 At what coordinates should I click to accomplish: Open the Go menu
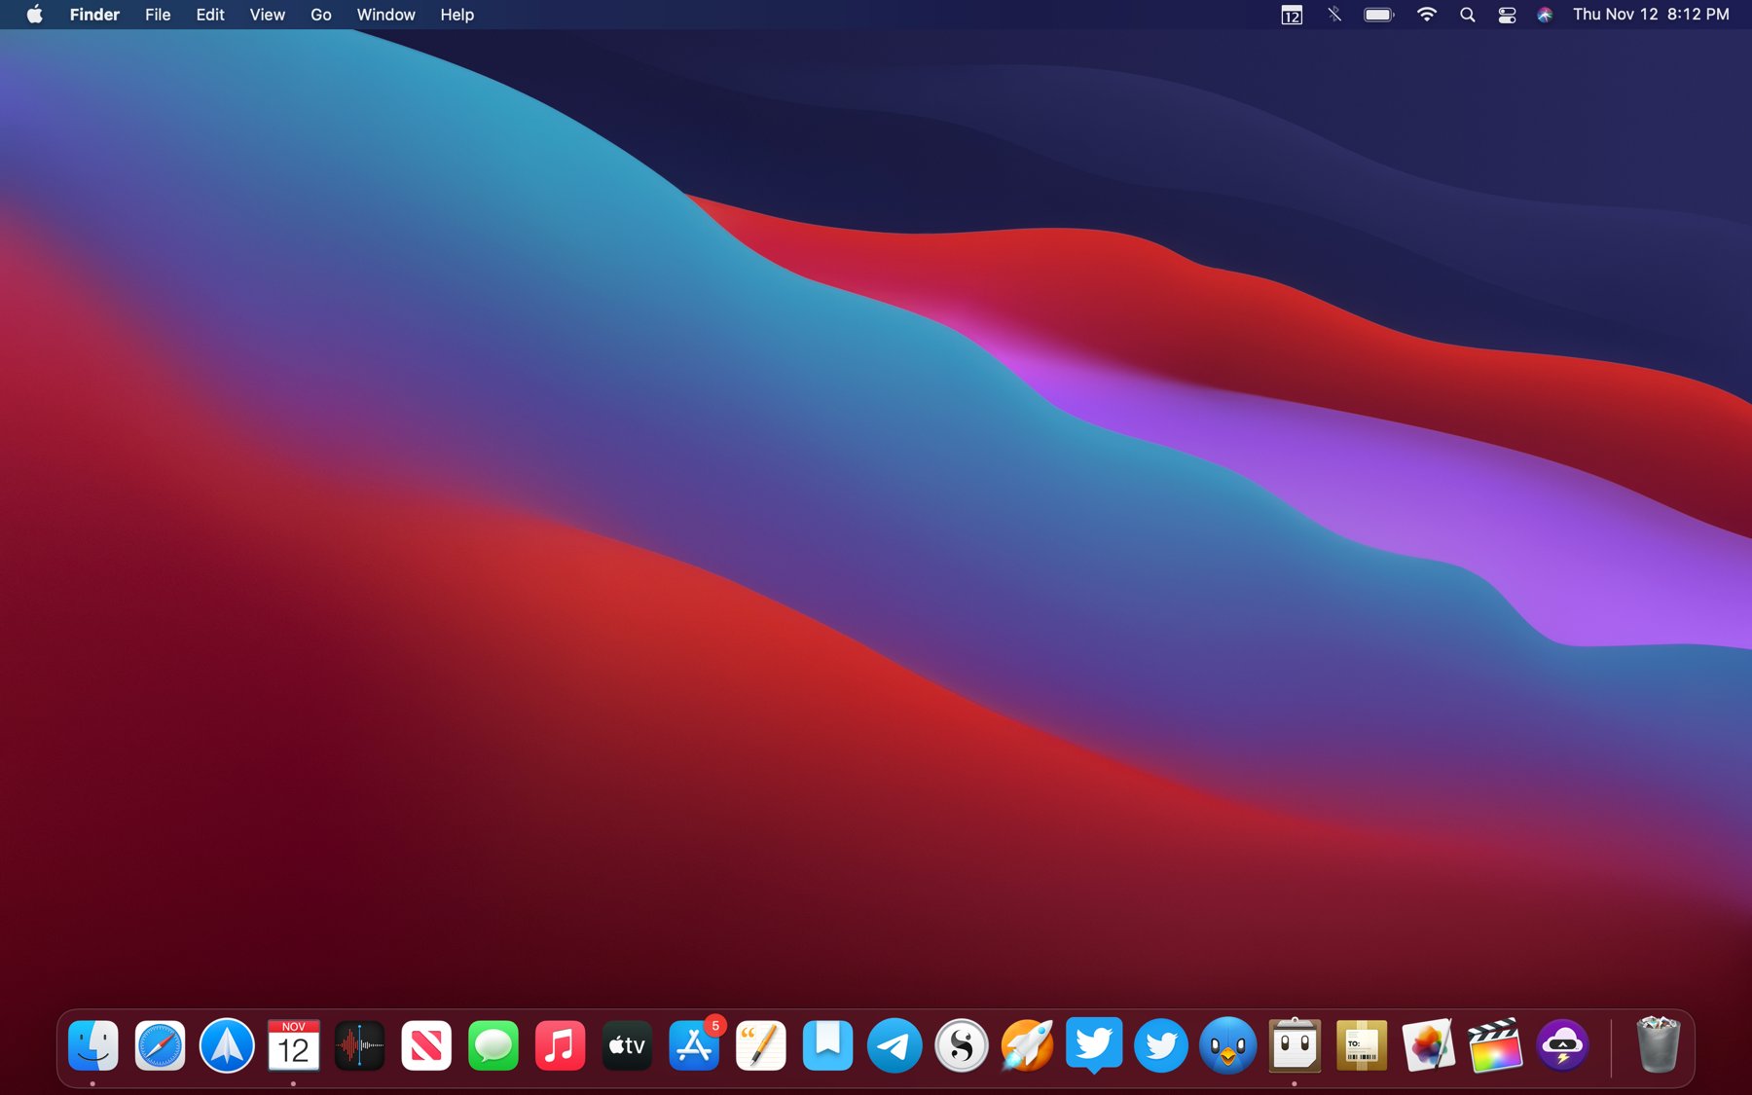coord(321,15)
